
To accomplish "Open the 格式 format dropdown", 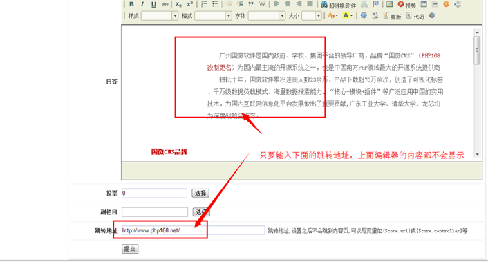I will point(213,16).
